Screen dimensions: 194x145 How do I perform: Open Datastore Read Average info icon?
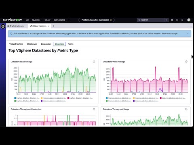(94, 62)
